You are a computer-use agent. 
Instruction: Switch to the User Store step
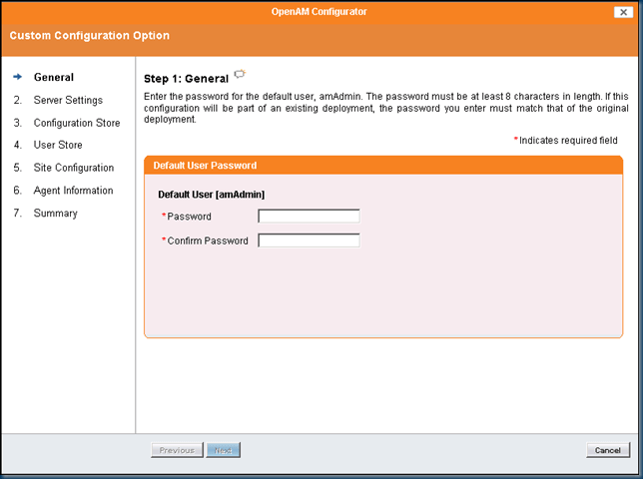pos(57,145)
